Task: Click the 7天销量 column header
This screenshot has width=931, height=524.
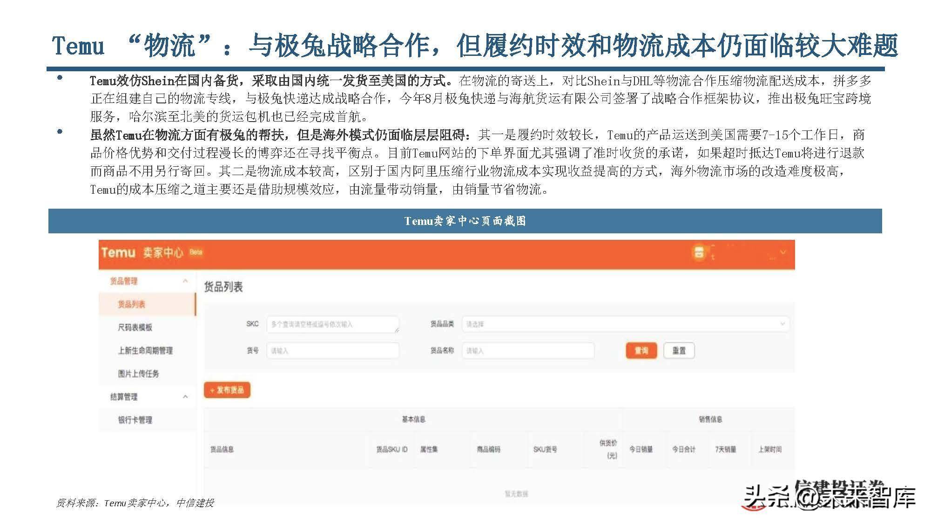Action: 726,449
